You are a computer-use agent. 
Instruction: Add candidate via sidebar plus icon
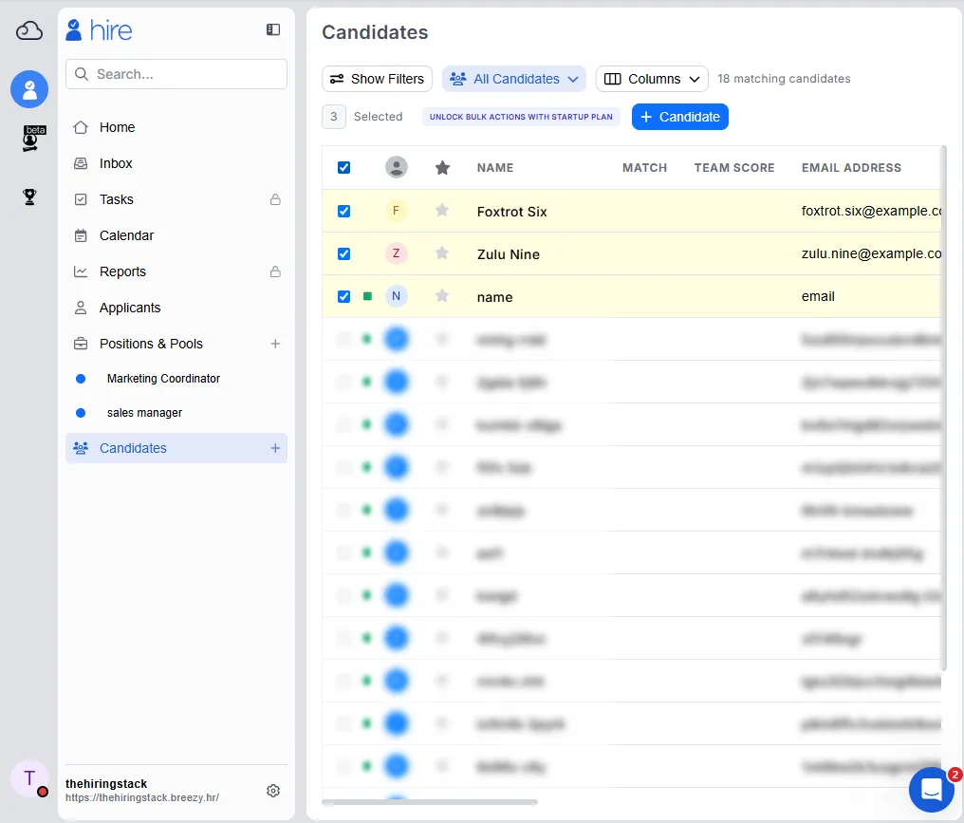275,448
